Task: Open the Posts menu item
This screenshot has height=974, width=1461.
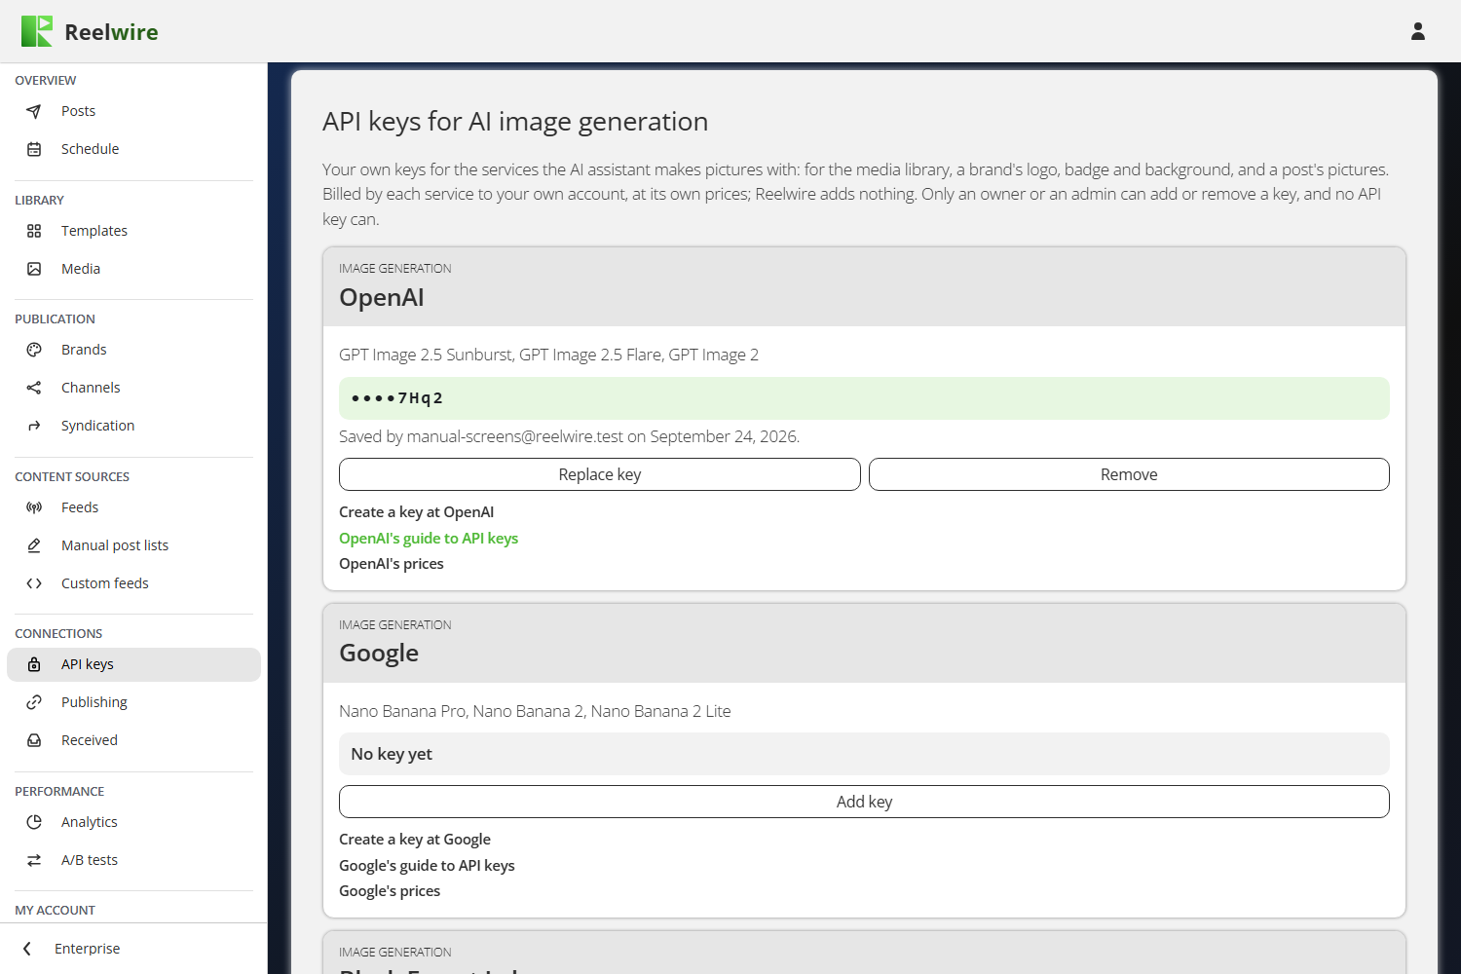Action: point(133,111)
